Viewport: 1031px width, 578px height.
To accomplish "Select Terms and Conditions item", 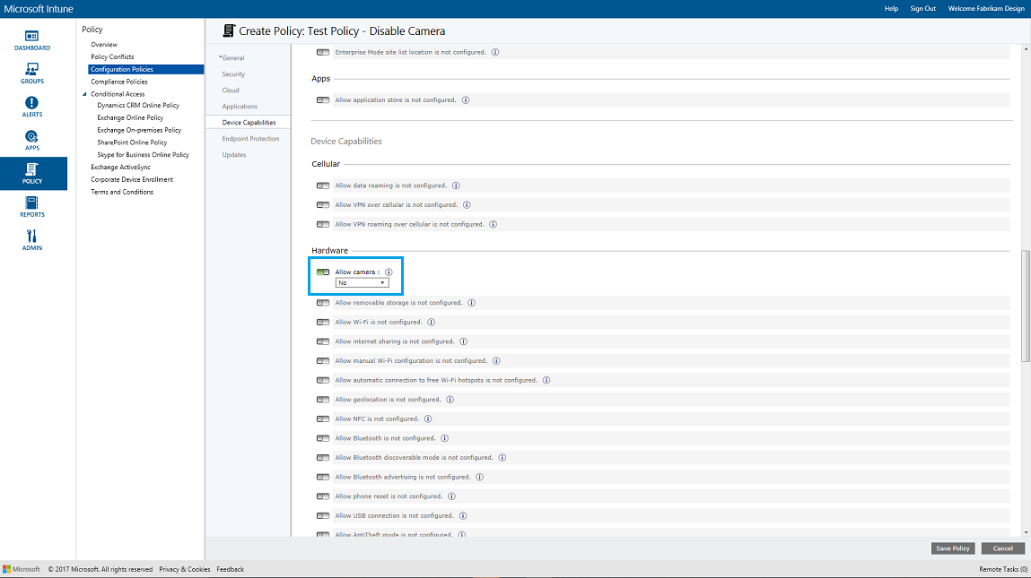I will (122, 193).
